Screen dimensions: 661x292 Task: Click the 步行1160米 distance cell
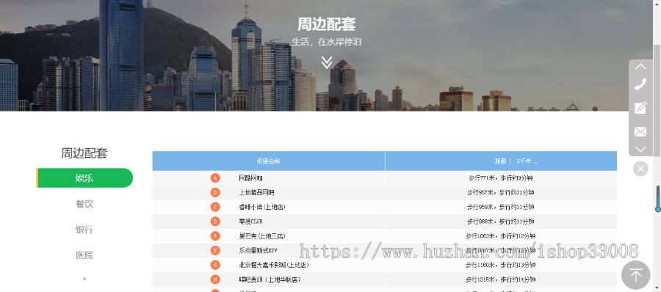click(500, 265)
